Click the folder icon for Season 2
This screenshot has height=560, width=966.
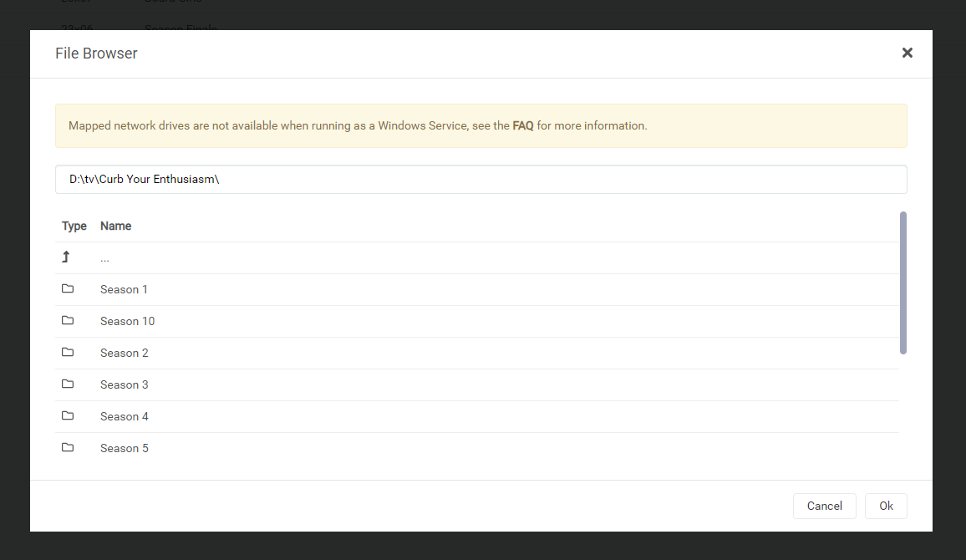click(68, 353)
